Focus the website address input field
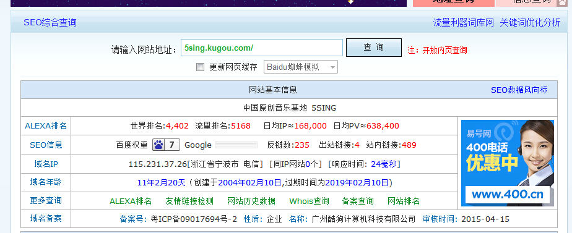 262,48
